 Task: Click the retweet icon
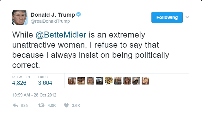click(x=41, y=105)
